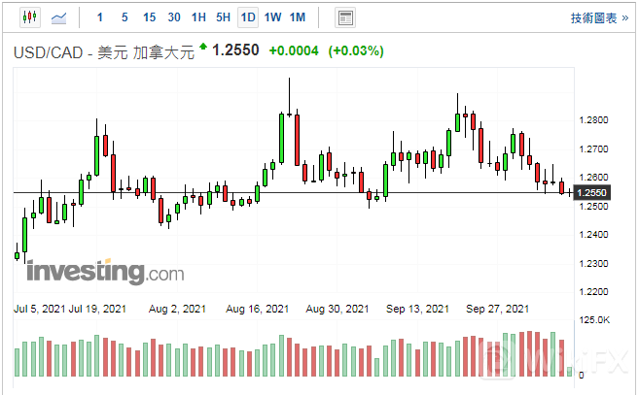This screenshot has height=395, width=639.
Task: Select the 1D daily interval
Action: coord(248,17)
